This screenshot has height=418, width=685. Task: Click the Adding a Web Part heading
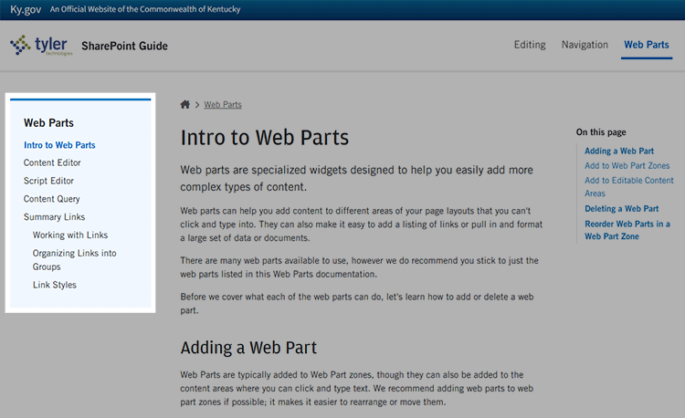tap(248, 348)
